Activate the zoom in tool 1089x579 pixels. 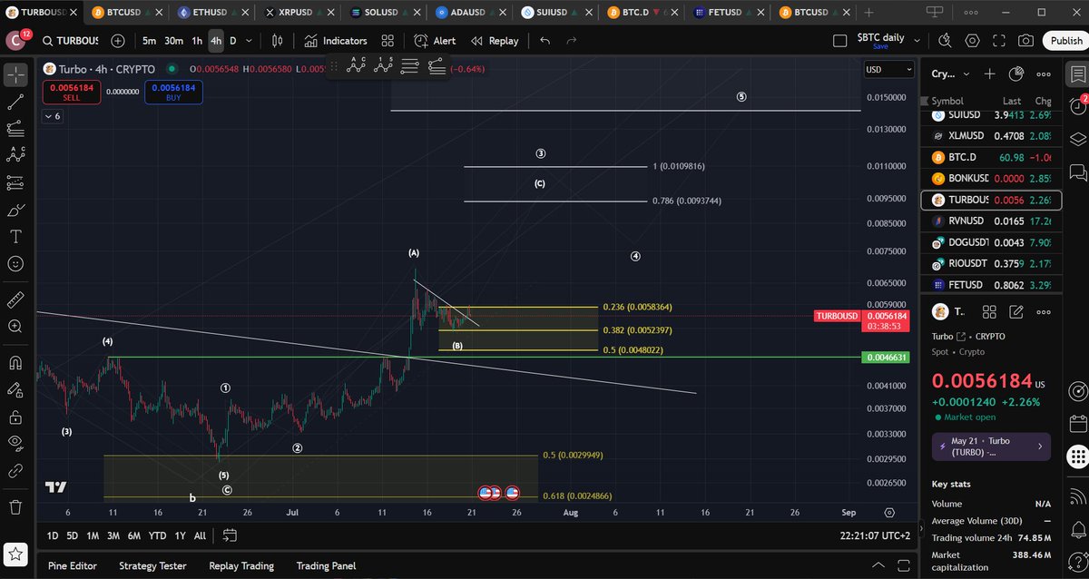(15, 326)
